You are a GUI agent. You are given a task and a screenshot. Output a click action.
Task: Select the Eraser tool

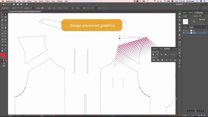click(6, 28)
